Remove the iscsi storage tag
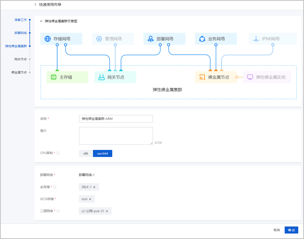The height and width of the screenshot is (239, 304). coord(90,199)
